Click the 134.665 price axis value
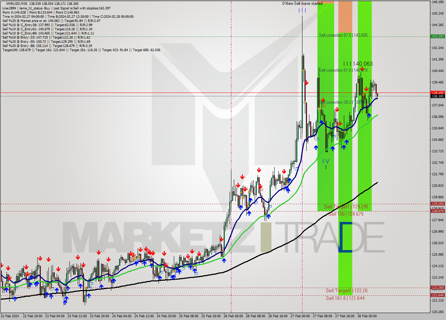The height and width of the screenshot is (320, 446). 438,140
